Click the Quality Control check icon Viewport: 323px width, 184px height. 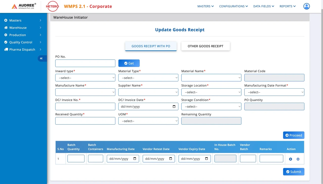6,42
